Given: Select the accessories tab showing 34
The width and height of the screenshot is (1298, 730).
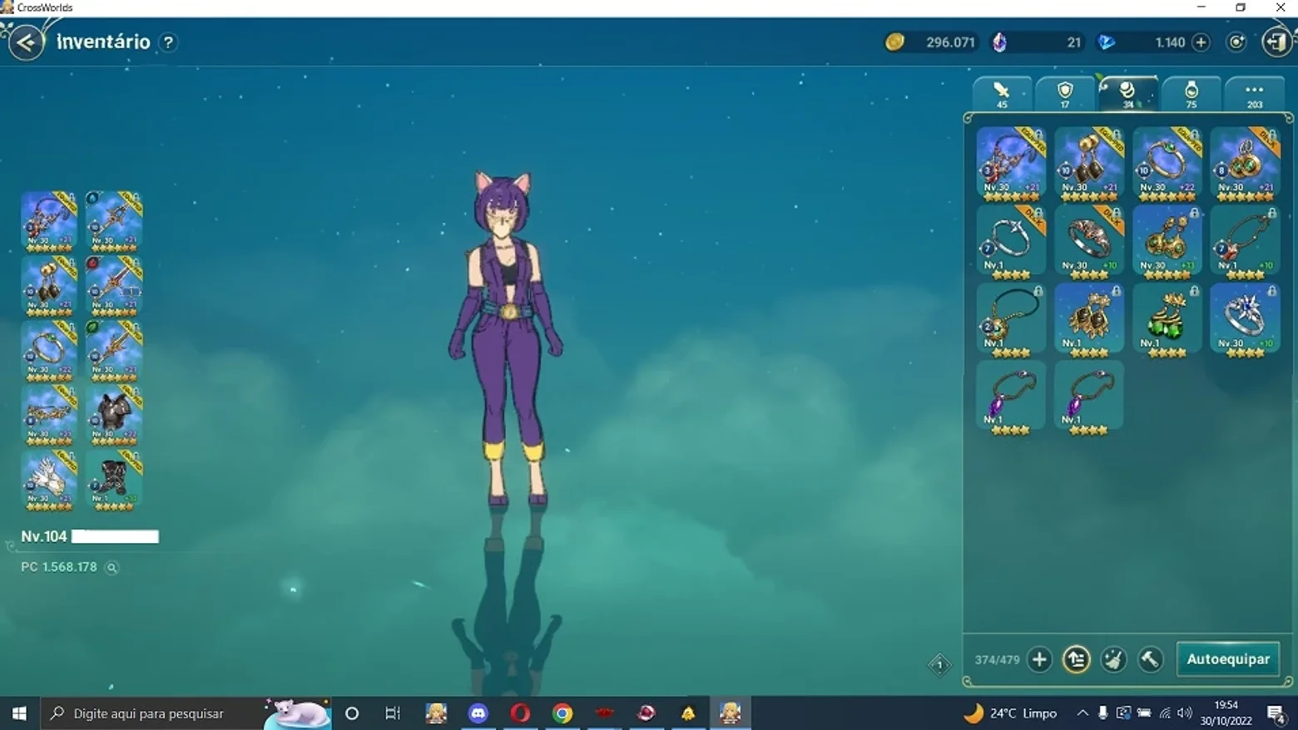Looking at the screenshot, I should (1128, 93).
